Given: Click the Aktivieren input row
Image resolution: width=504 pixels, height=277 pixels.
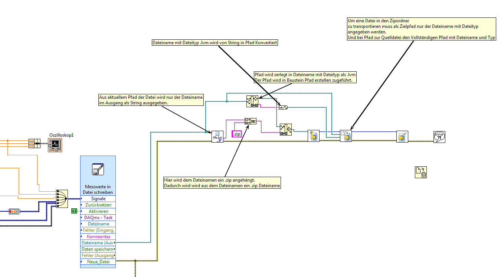Looking at the screenshot, I should tap(98, 211).
